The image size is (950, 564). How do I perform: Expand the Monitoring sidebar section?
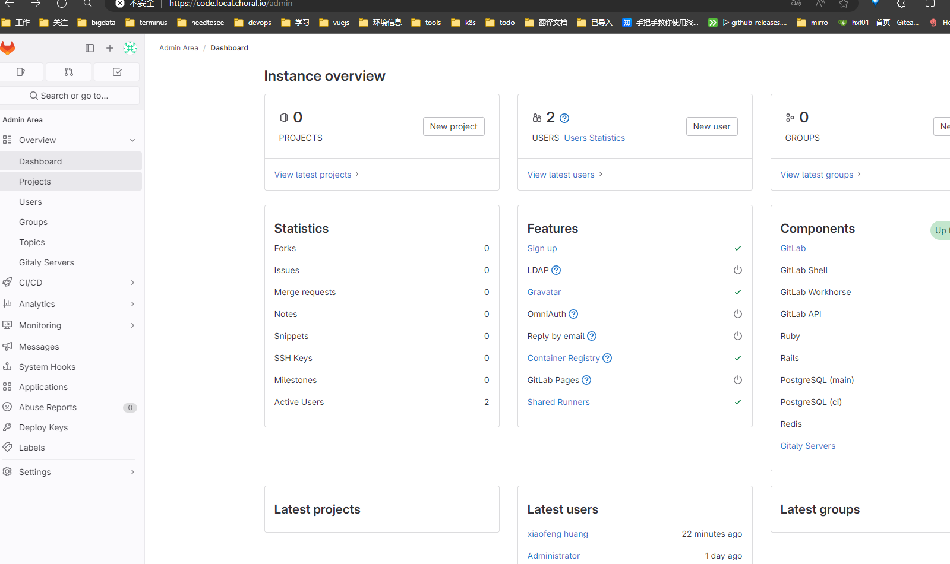tap(132, 325)
